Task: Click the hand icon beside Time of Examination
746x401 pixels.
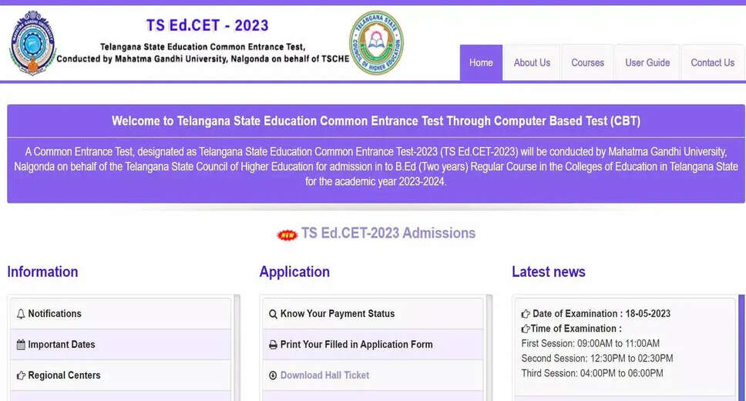Action: 526,329
